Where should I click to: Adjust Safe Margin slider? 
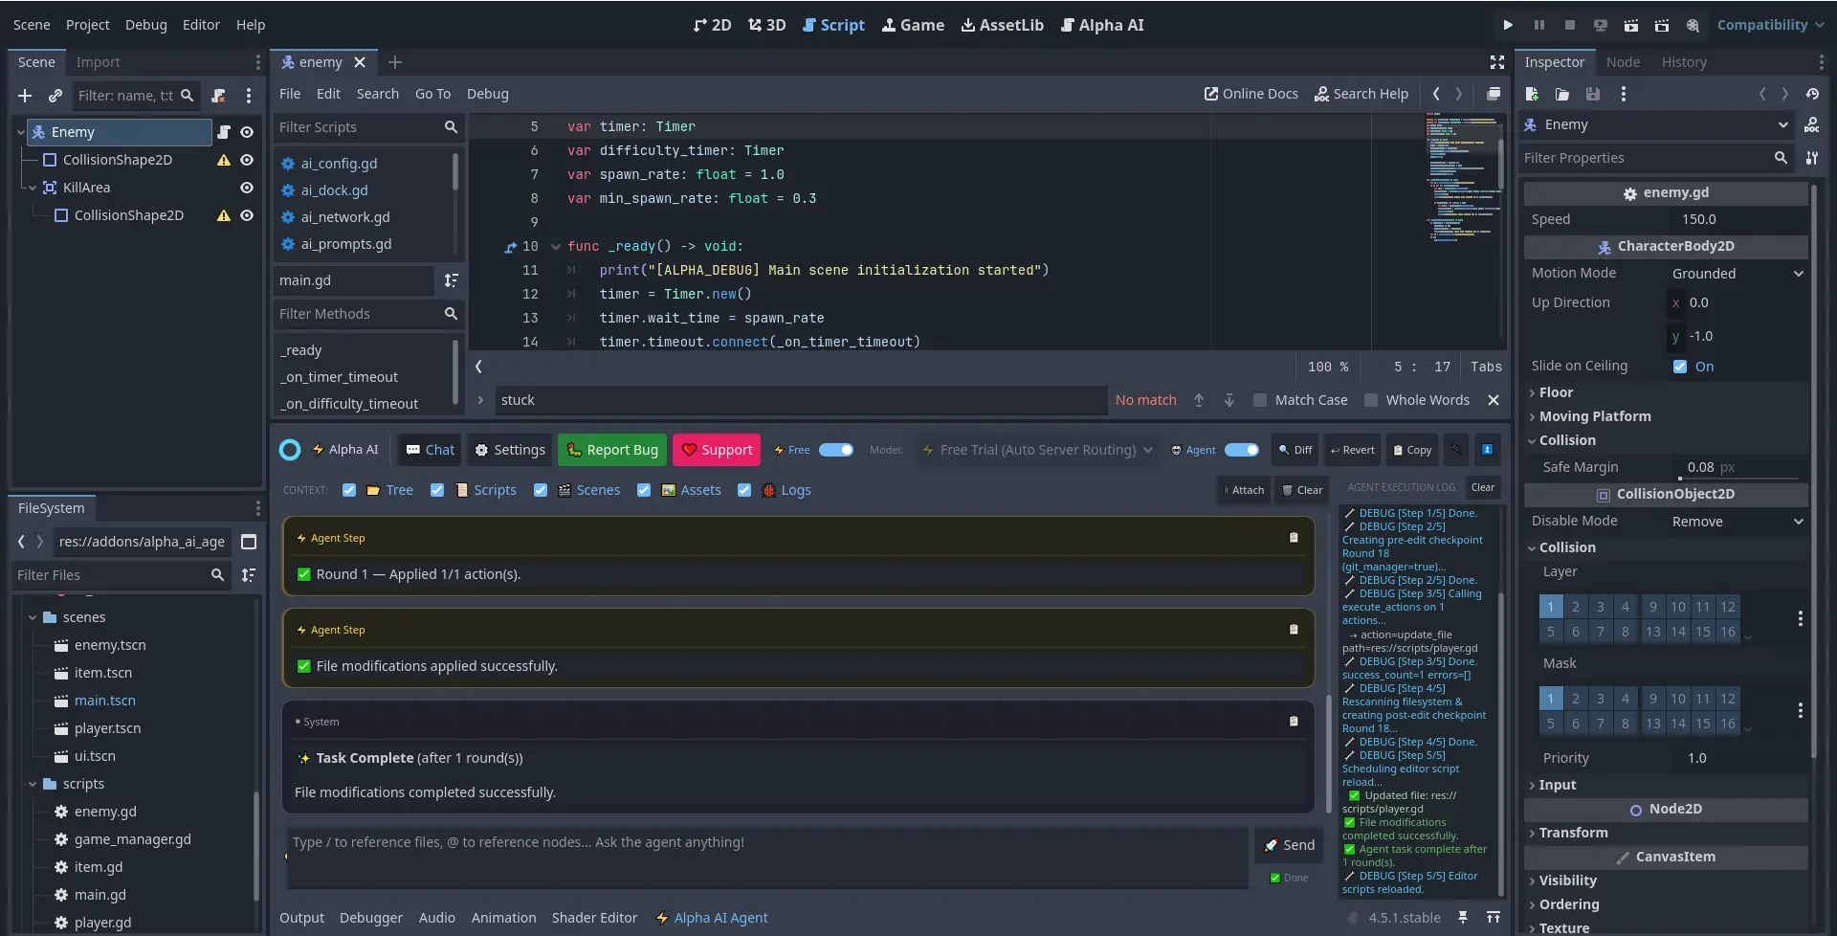[x=1737, y=479]
